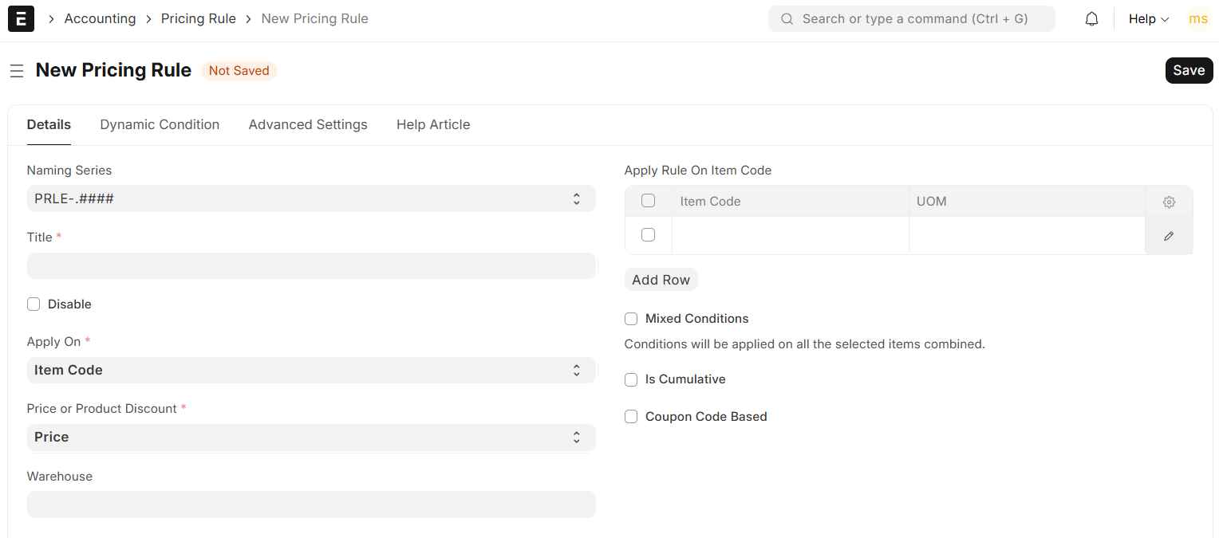The height and width of the screenshot is (538, 1219).
Task: Enable Is Cumulative
Action: pyautogui.click(x=631, y=379)
